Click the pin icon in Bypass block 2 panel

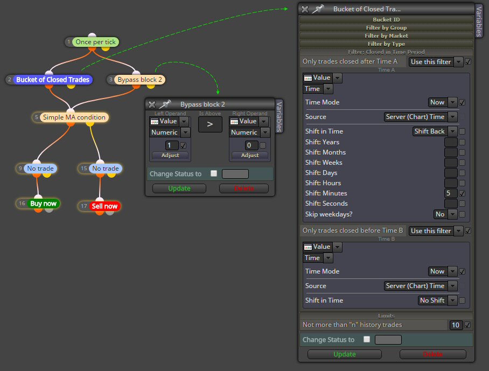pos(165,104)
